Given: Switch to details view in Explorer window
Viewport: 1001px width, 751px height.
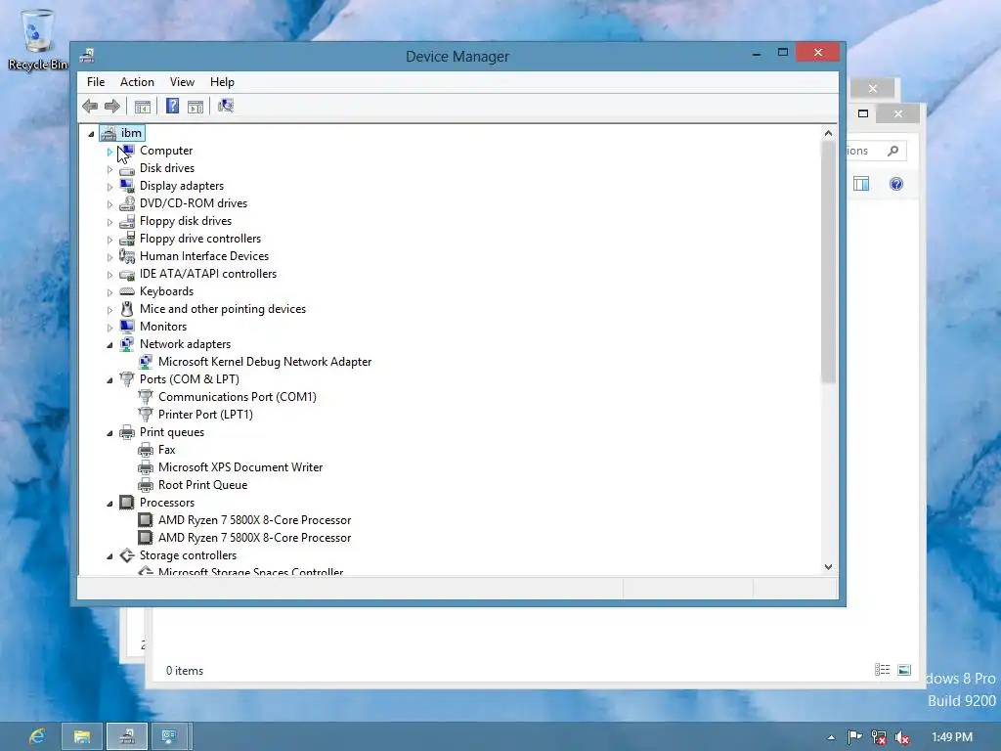Looking at the screenshot, I should [x=883, y=670].
